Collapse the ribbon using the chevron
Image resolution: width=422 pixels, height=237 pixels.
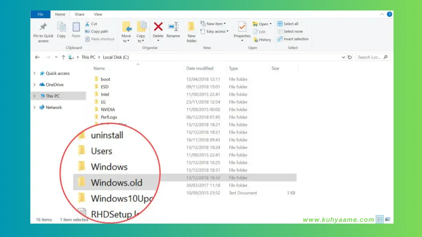pos(382,14)
